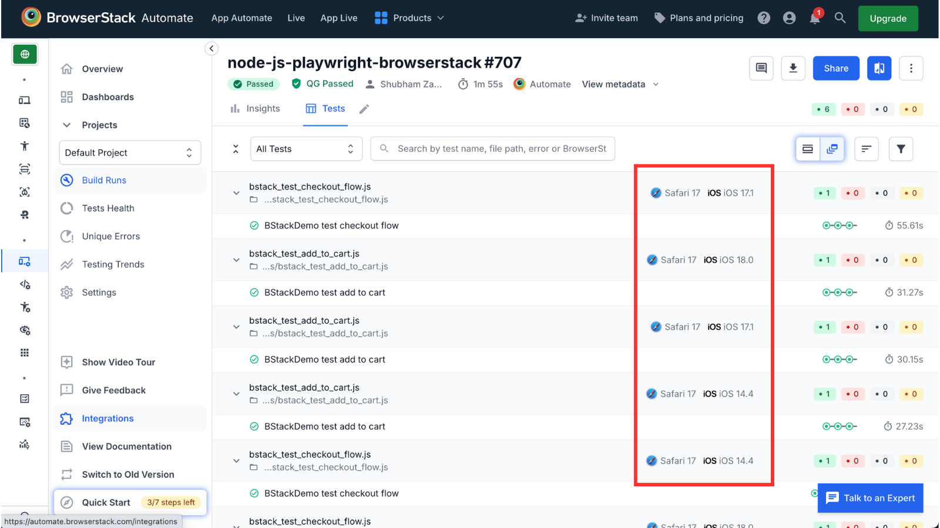Screen dimensions: 940x528
Task: Open the Default Project selector
Action: click(130, 153)
